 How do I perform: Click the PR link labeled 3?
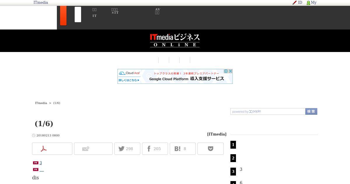pos(41,163)
